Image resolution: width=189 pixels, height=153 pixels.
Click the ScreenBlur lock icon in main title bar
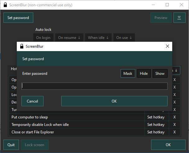5,5
